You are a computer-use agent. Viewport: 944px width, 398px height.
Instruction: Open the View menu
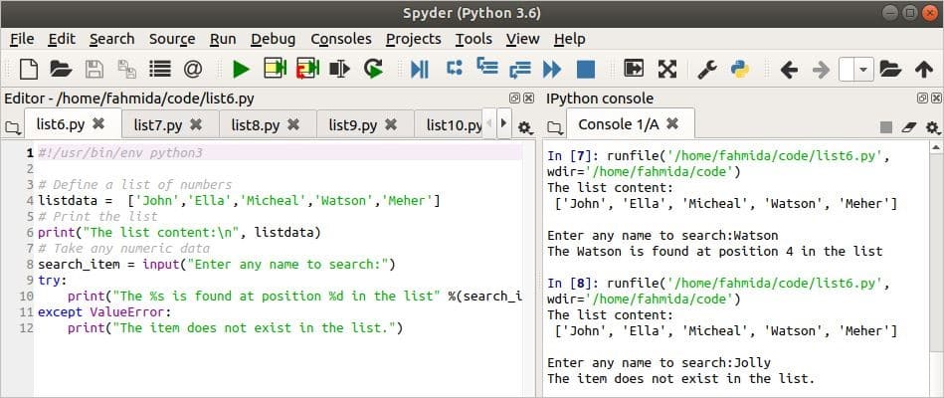[522, 39]
